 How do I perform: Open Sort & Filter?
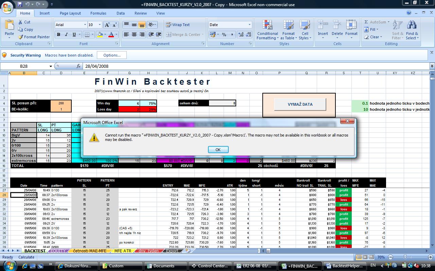coord(397,30)
